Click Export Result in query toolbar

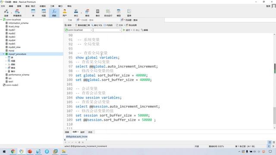point(131,25)
